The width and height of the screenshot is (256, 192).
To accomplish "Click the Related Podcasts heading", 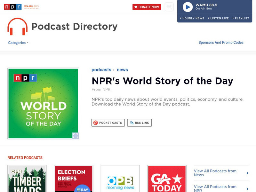I will tap(25, 158).
